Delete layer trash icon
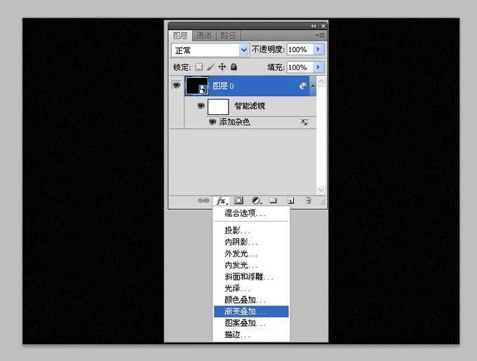Viewport: 477px width, 361px height. coord(308,200)
